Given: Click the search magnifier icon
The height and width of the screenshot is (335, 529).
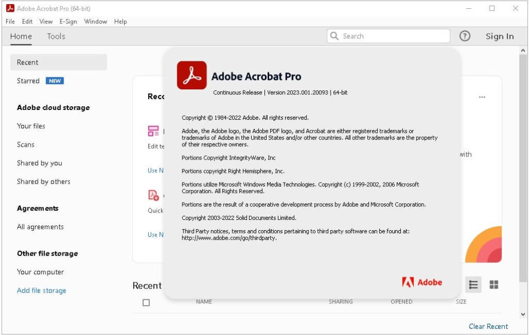Looking at the screenshot, I should (334, 36).
